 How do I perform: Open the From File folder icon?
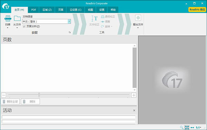pyautogui.click(x=17, y=19)
